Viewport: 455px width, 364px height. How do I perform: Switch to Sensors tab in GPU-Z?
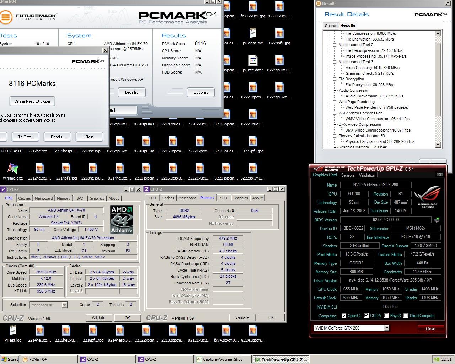tap(348, 175)
